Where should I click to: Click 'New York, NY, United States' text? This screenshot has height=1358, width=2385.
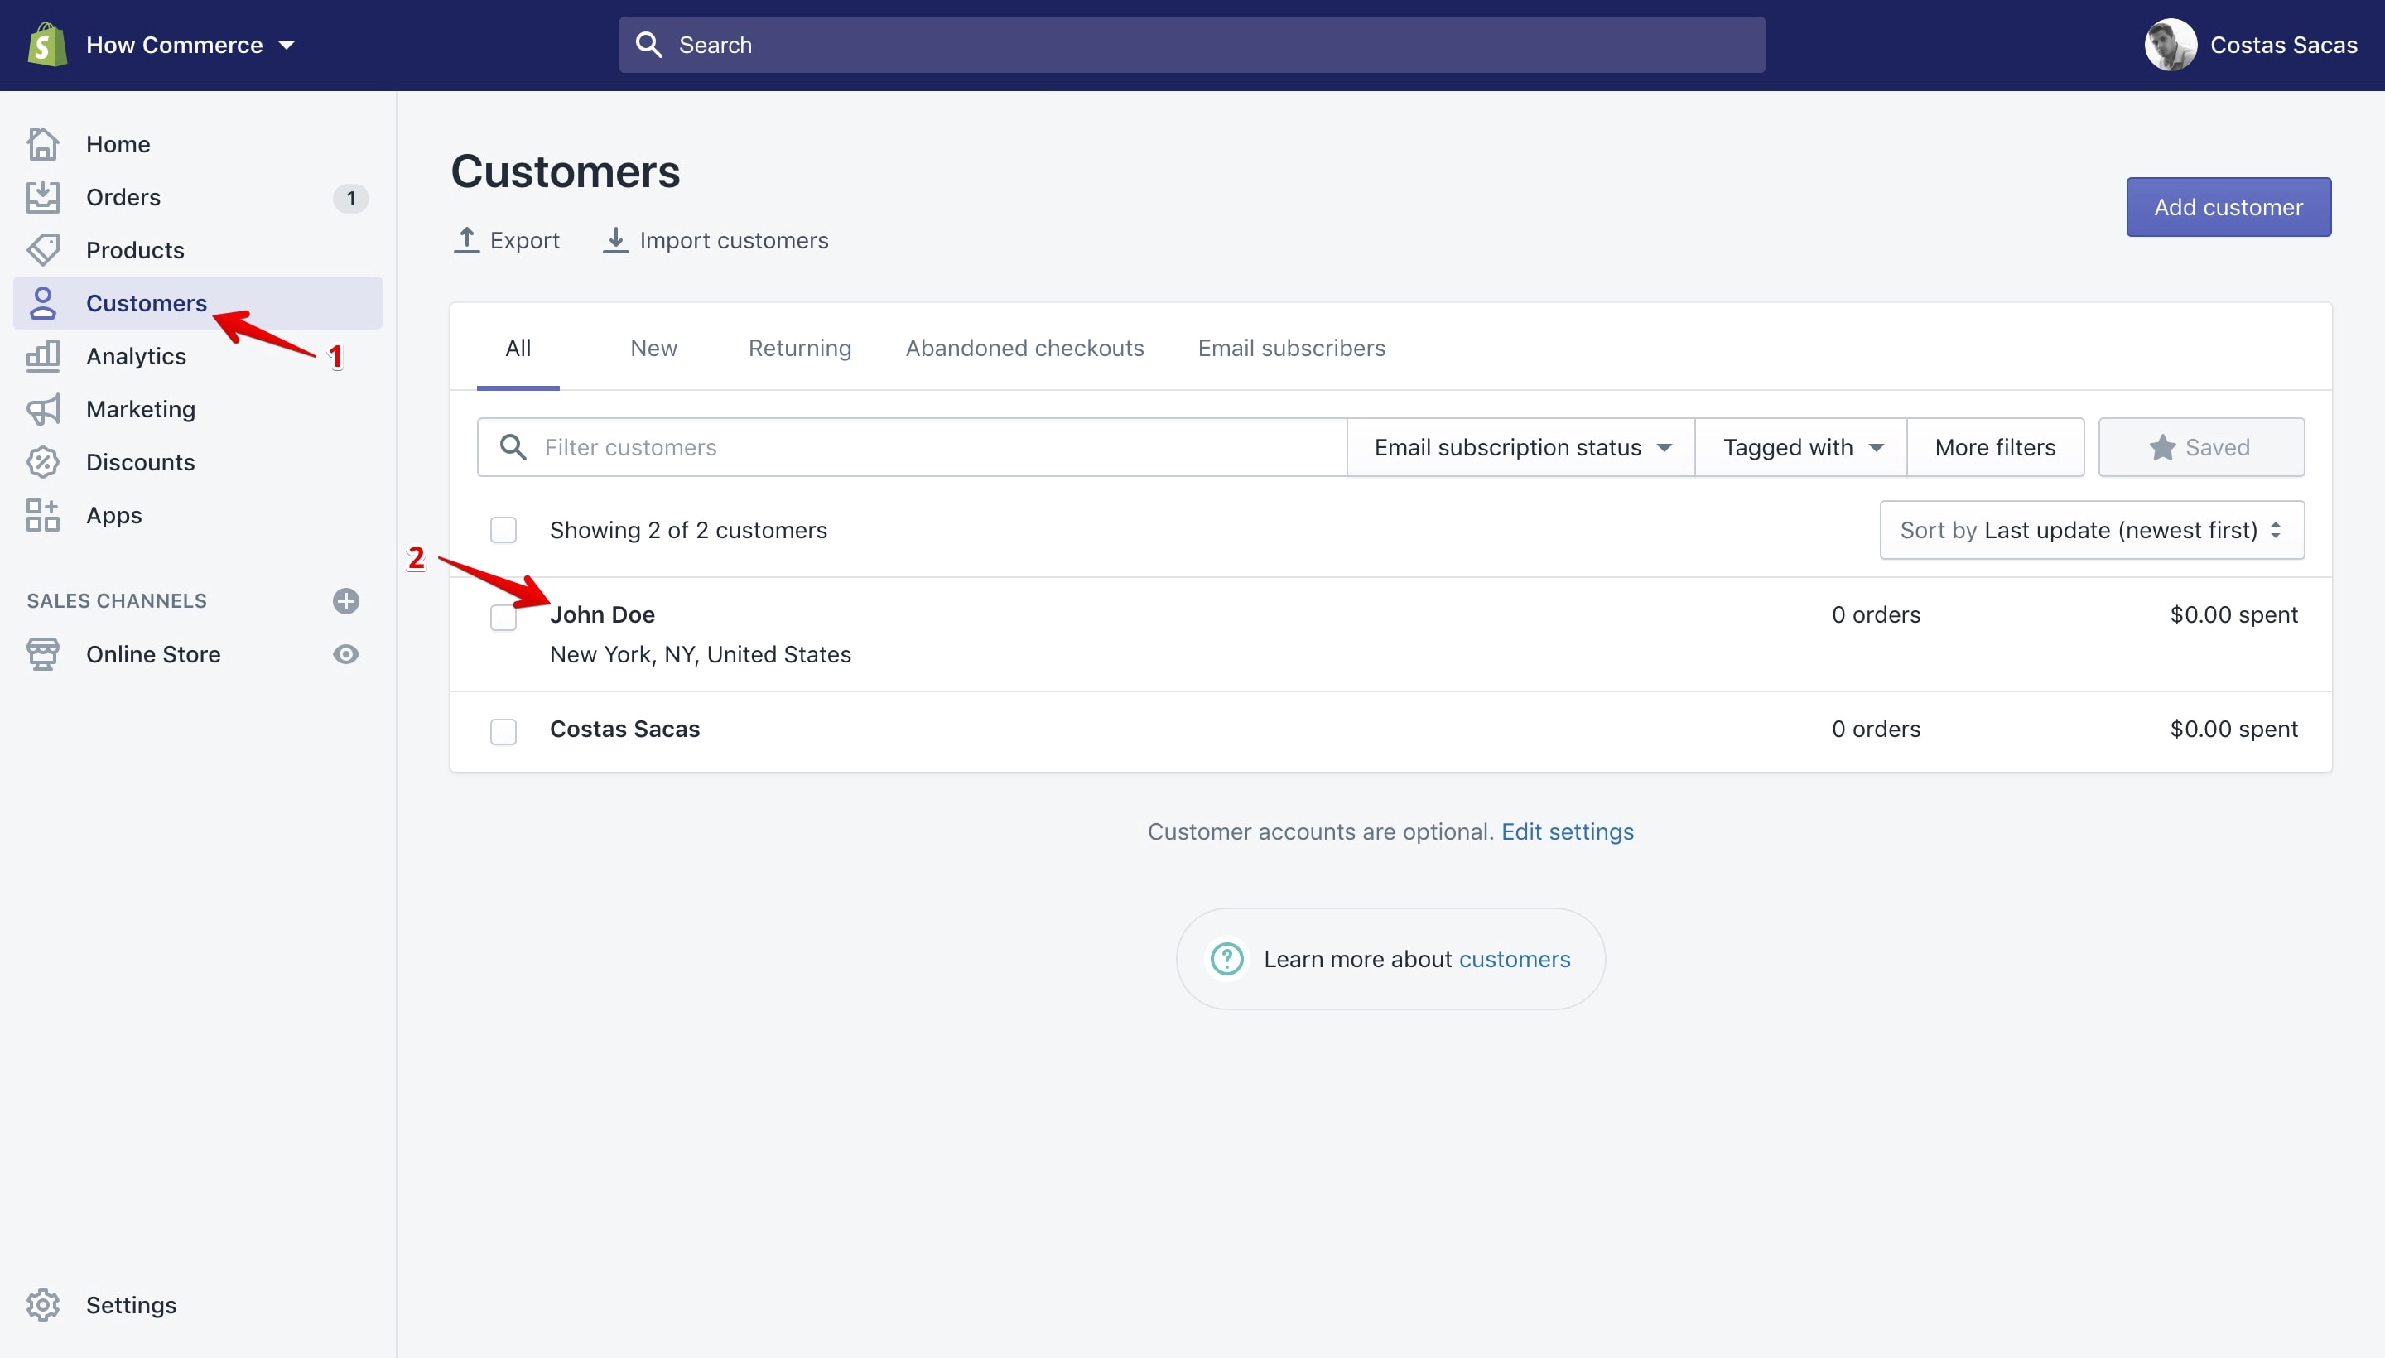700,654
